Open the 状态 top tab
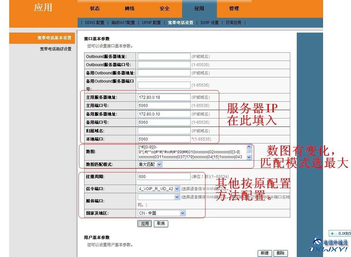The image size is (351, 257). (95, 9)
